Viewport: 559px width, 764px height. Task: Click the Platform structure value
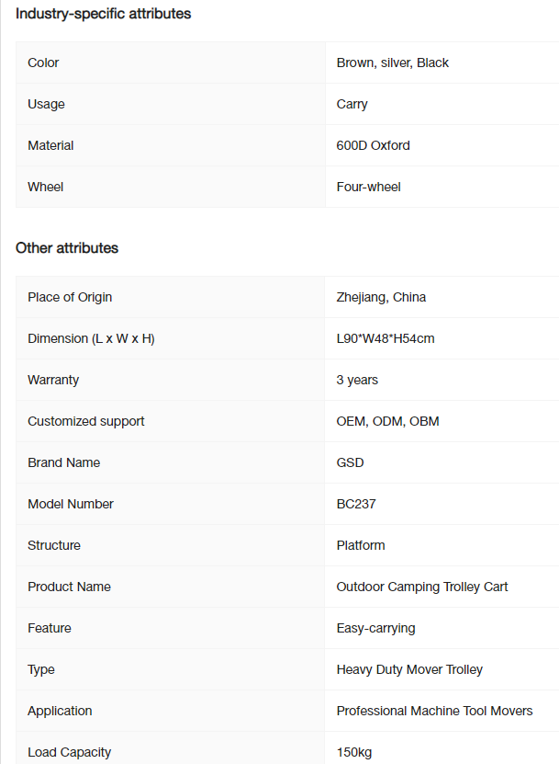361,546
